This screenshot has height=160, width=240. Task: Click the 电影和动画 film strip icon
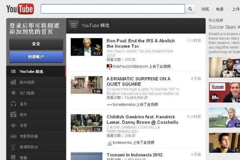(13, 136)
